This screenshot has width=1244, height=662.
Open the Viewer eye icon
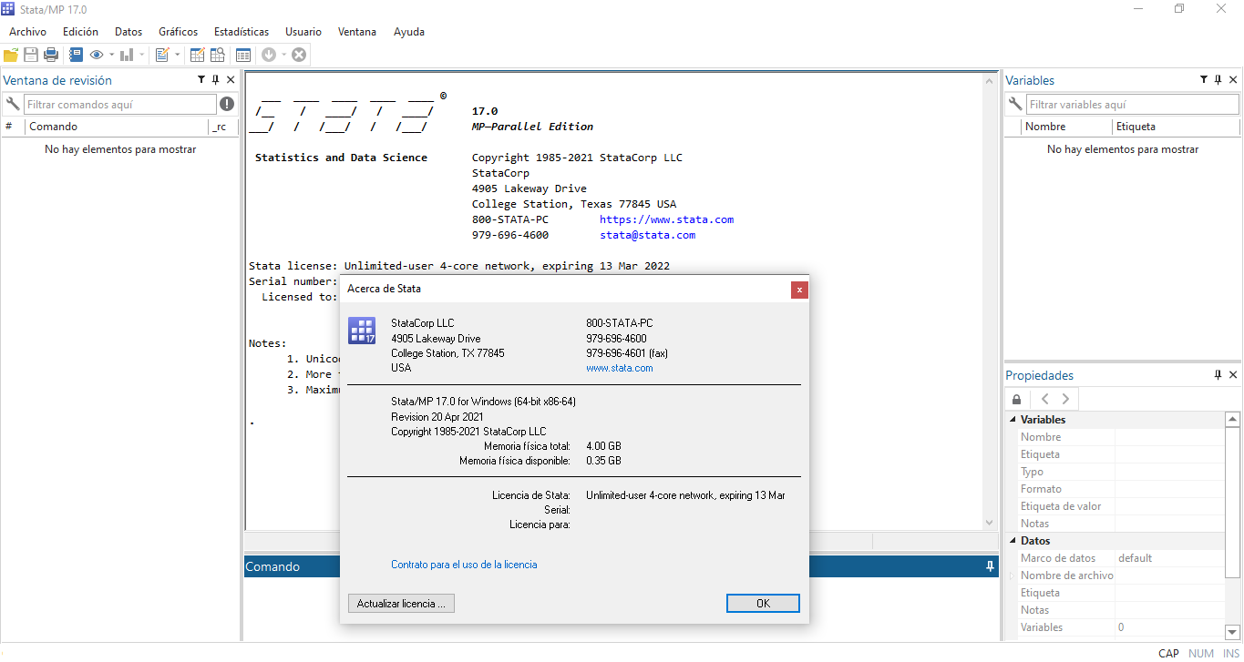coord(97,55)
